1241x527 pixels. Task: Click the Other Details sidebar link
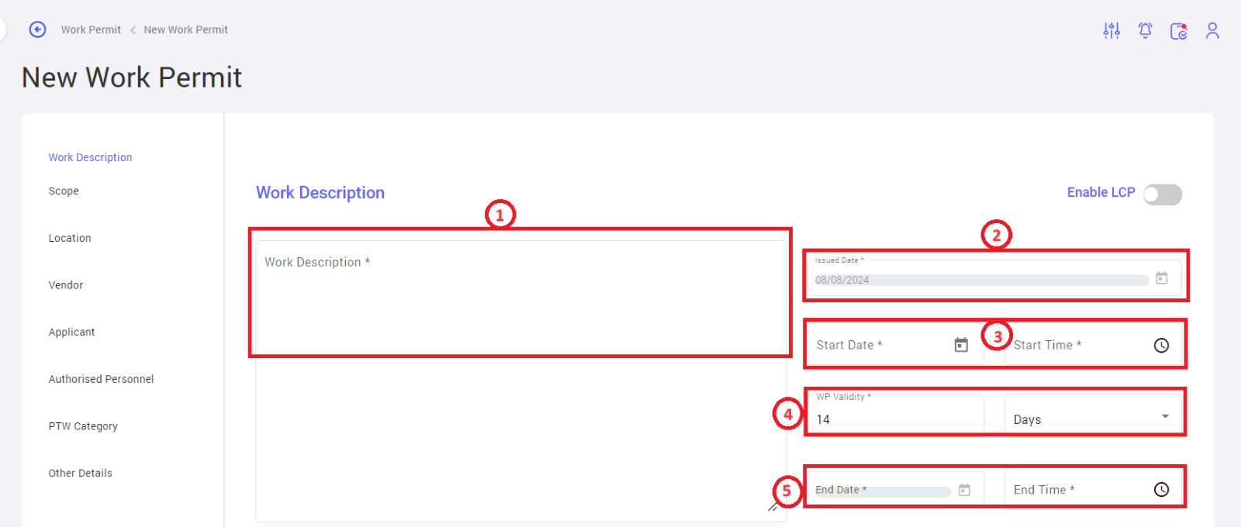[x=80, y=474]
